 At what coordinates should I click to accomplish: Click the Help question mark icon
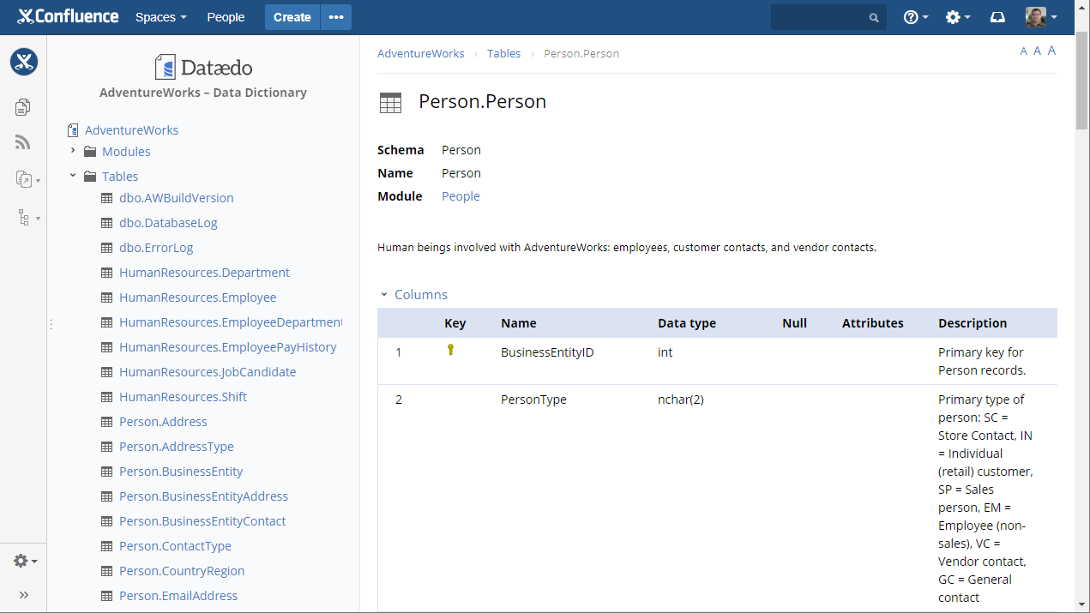(911, 17)
